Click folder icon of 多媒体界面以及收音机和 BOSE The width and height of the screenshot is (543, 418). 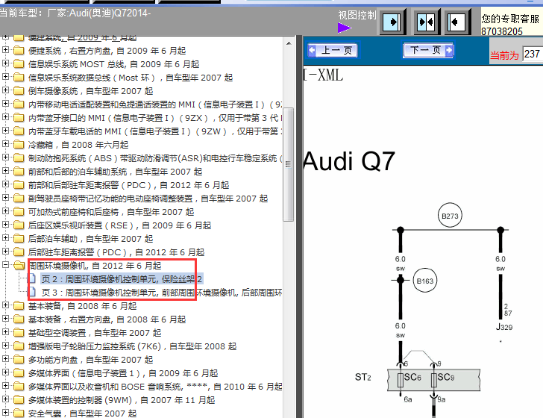click(19, 387)
